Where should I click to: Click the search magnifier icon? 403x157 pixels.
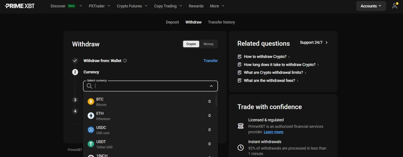[x=89, y=86]
